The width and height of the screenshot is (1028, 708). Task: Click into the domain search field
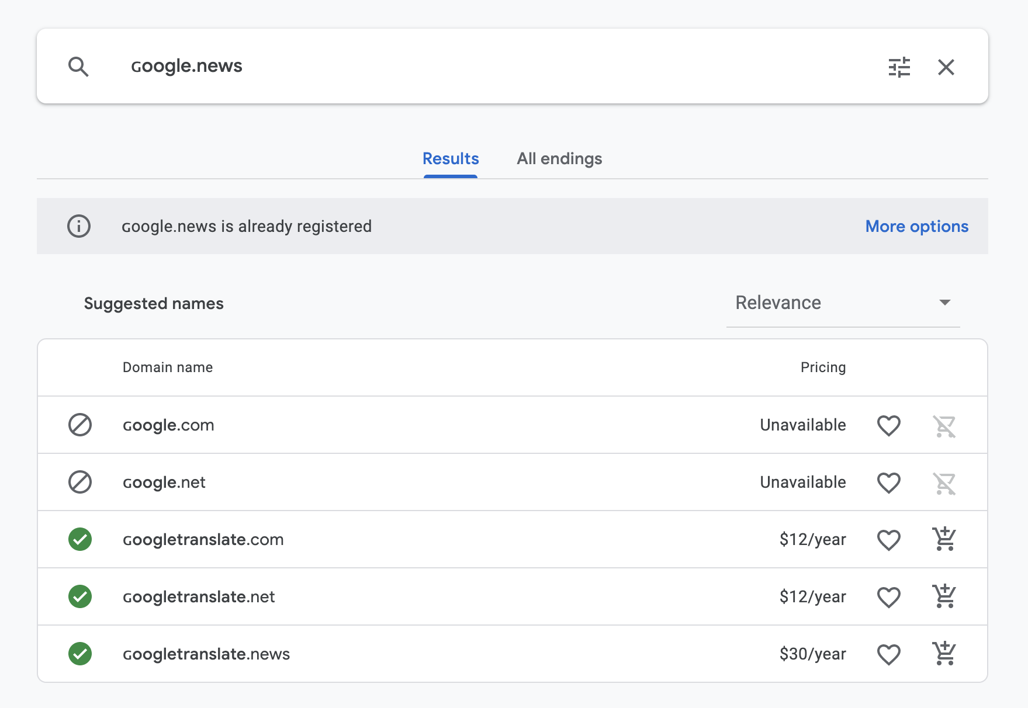[x=468, y=66]
